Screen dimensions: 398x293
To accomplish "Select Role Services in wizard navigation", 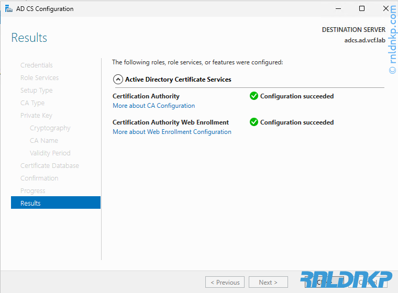I will 39,78.
